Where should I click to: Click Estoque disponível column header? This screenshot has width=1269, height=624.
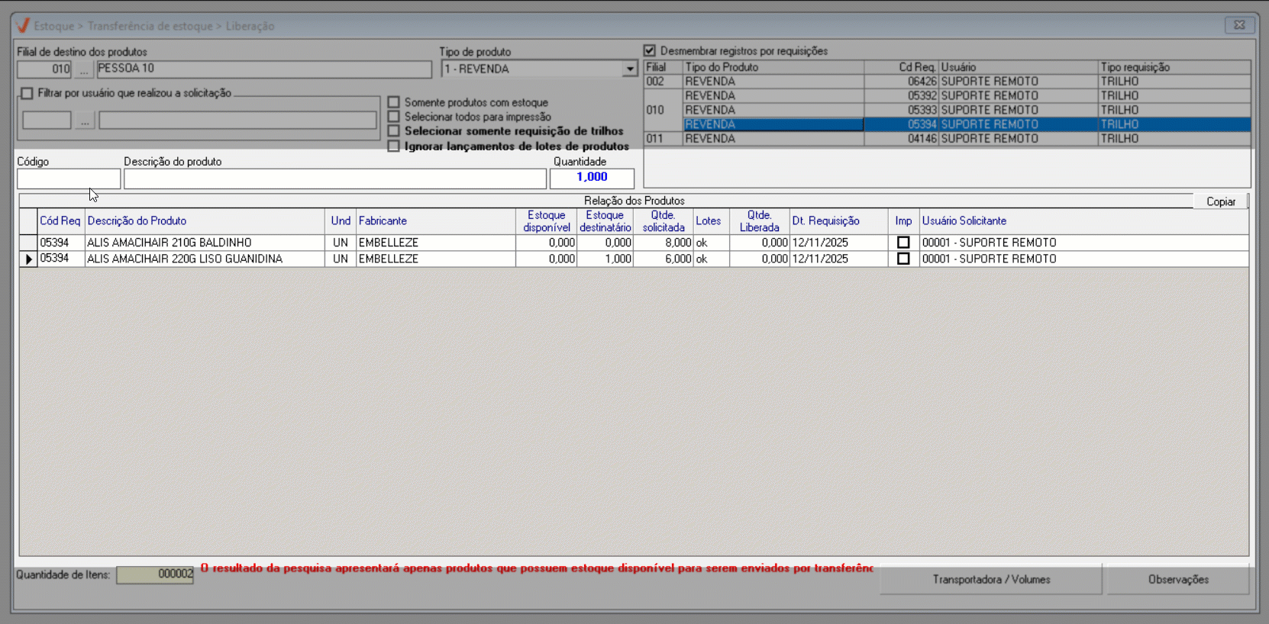(x=547, y=221)
